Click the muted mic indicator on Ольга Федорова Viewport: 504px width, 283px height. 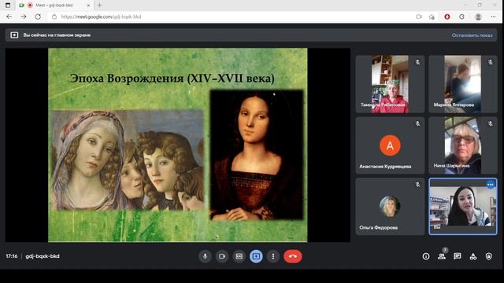pyautogui.click(x=417, y=185)
